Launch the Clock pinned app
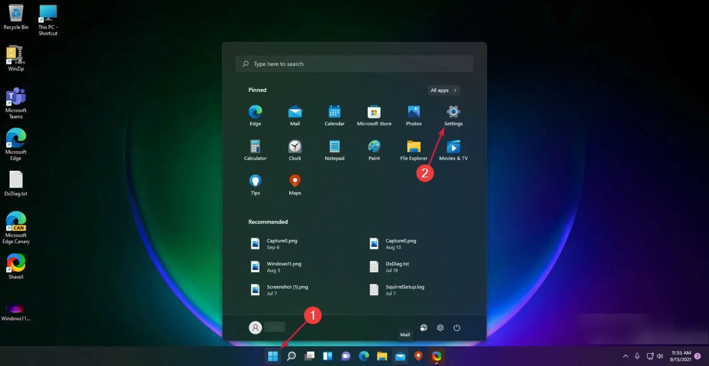The height and width of the screenshot is (366, 709). click(x=295, y=150)
